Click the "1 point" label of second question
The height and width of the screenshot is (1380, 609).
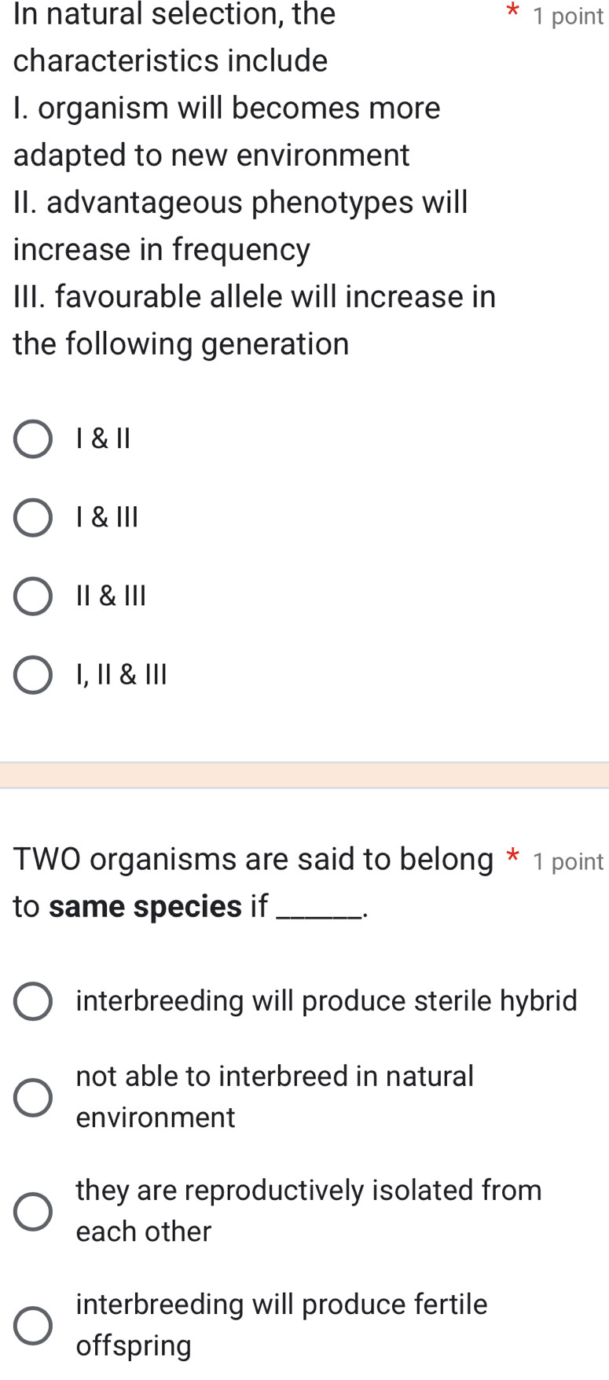pos(567,861)
